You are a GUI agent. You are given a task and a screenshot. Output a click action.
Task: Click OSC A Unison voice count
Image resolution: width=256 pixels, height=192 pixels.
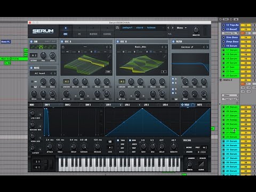[x=66, y=82]
